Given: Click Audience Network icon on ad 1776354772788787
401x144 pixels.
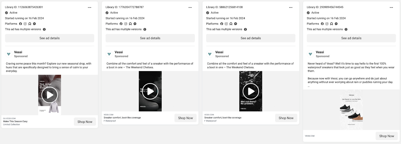Looking at the screenshot, I should 130,24.
